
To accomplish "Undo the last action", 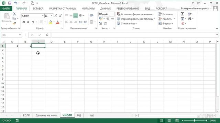I will point(16,3).
